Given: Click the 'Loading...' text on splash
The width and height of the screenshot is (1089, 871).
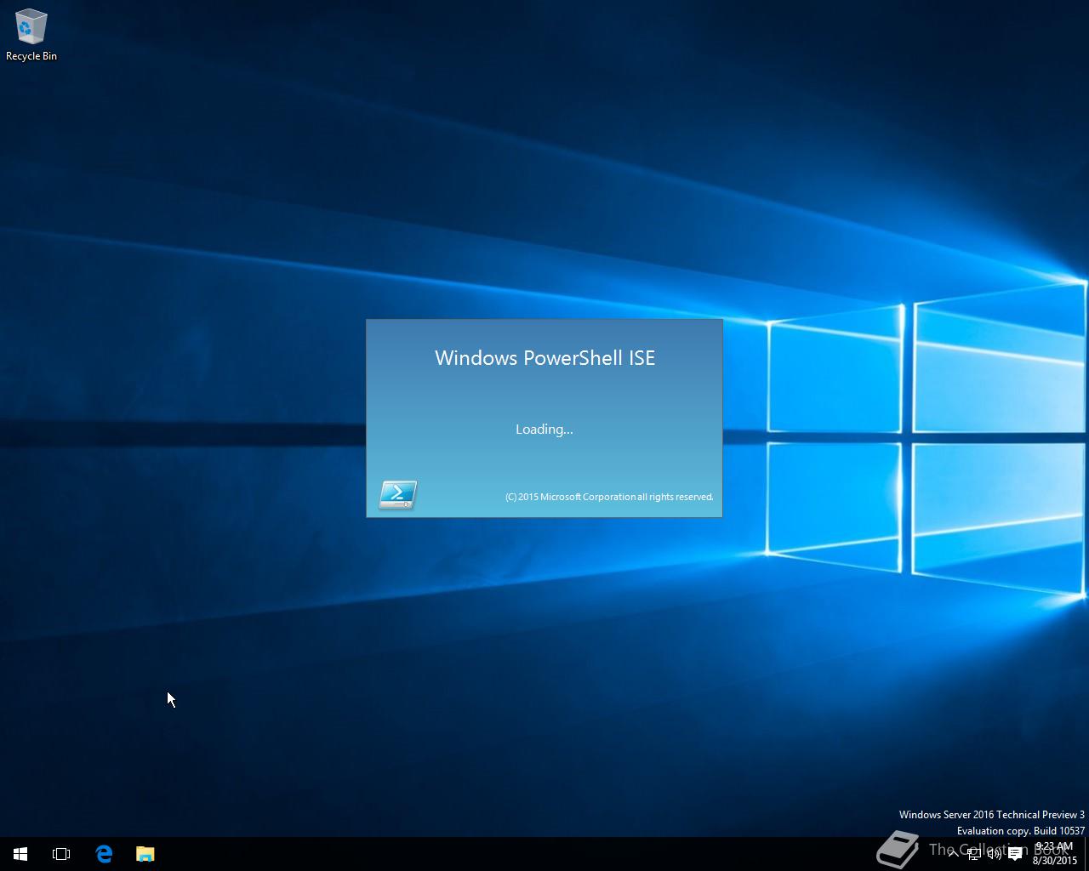Looking at the screenshot, I should click(x=544, y=430).
